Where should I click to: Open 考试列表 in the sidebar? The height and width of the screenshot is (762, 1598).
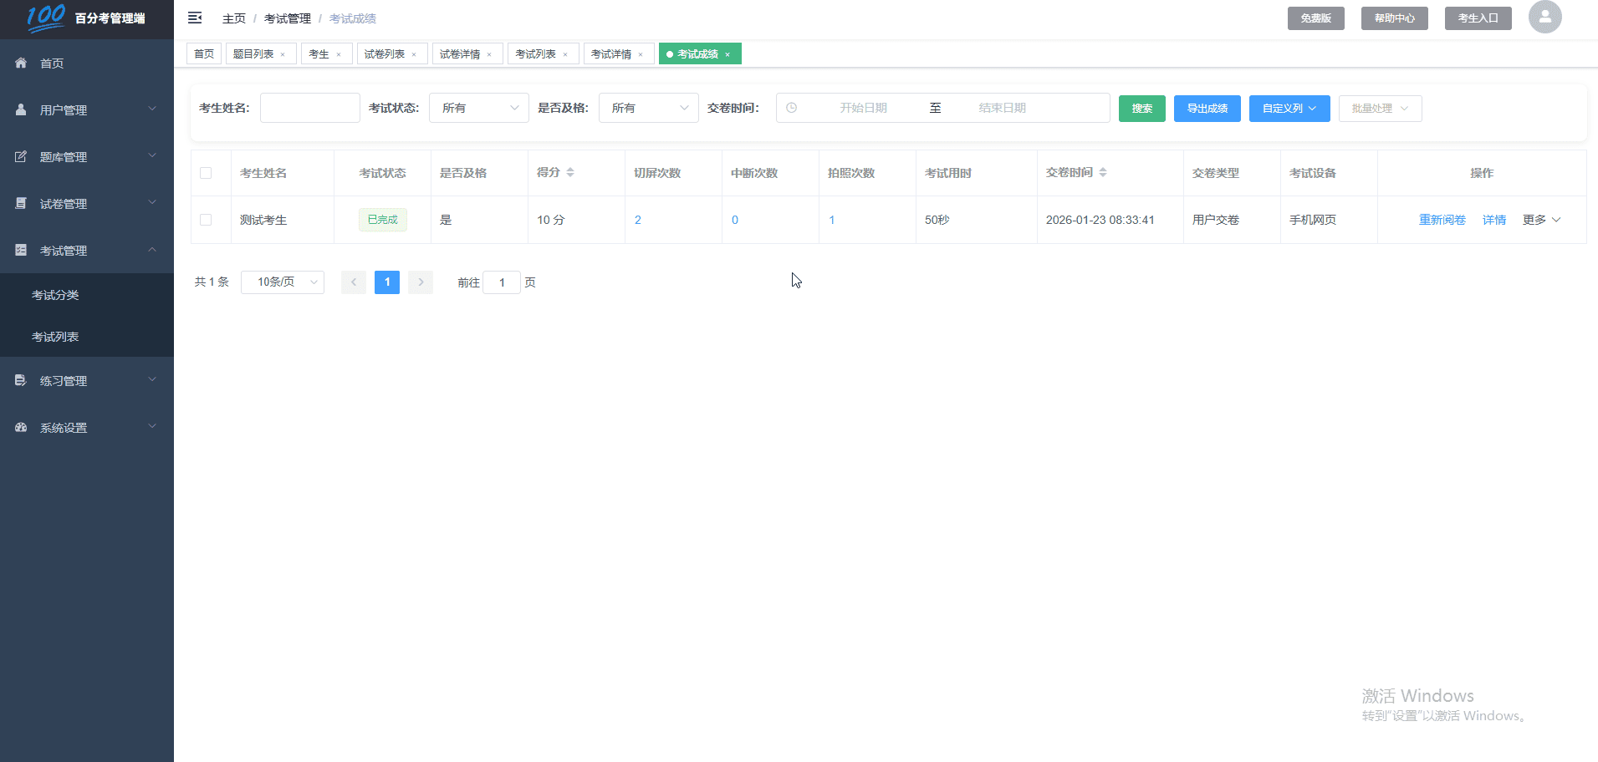tap(55, 337)
